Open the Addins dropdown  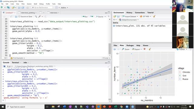[64, 8]
